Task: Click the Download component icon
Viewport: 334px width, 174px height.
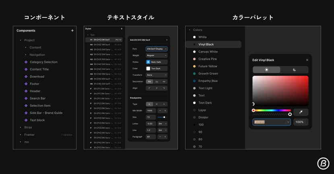Action: point(26,77)
